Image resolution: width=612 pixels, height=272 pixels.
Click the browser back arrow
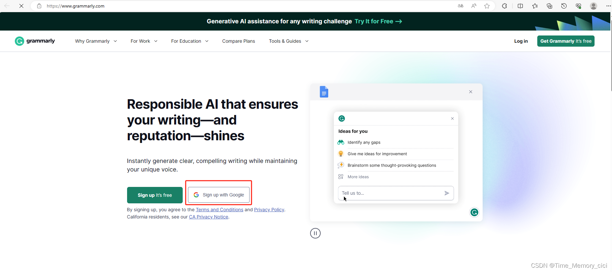coord(7,6)
